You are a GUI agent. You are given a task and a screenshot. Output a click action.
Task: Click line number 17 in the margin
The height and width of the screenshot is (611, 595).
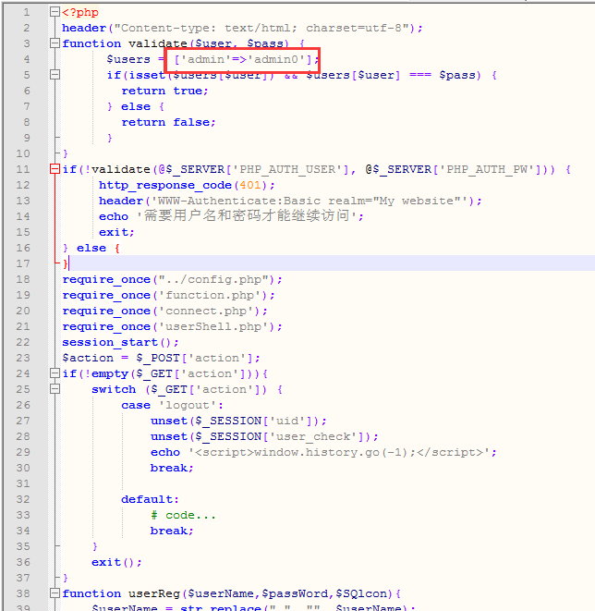pyautogui.click(x=23, y=263)
